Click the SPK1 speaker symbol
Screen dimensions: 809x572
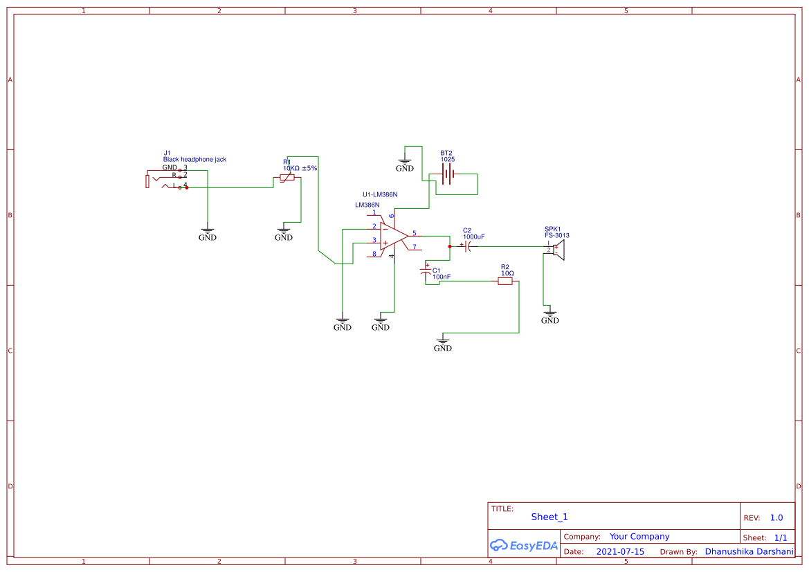(x=557, y=250)
